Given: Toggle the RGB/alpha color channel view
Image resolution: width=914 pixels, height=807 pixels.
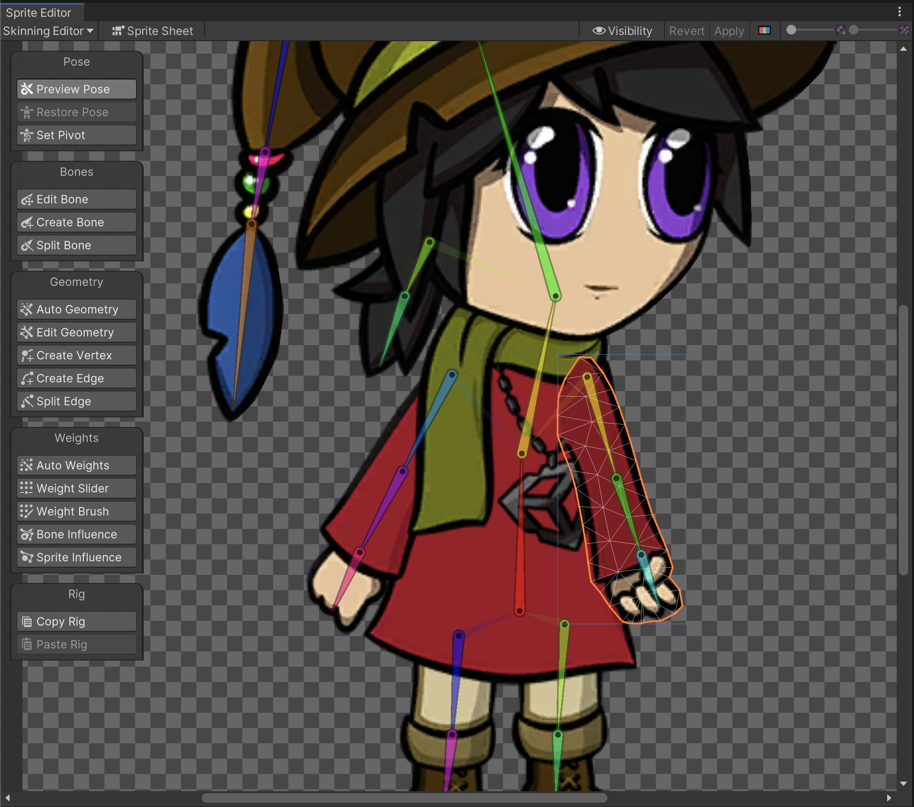Looking at the screenshot, I should pyautogui.click(x=765, y=31).
